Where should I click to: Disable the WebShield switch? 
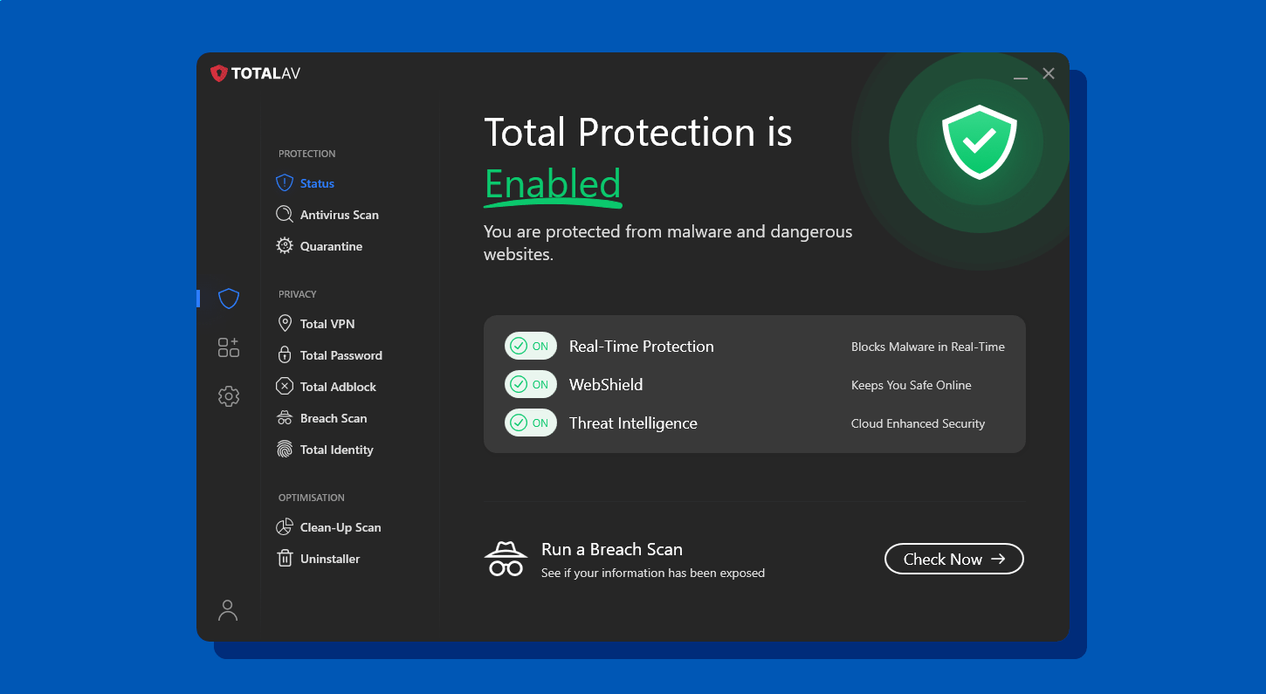point(530,384)
